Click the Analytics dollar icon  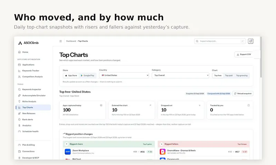click(19, 125)
